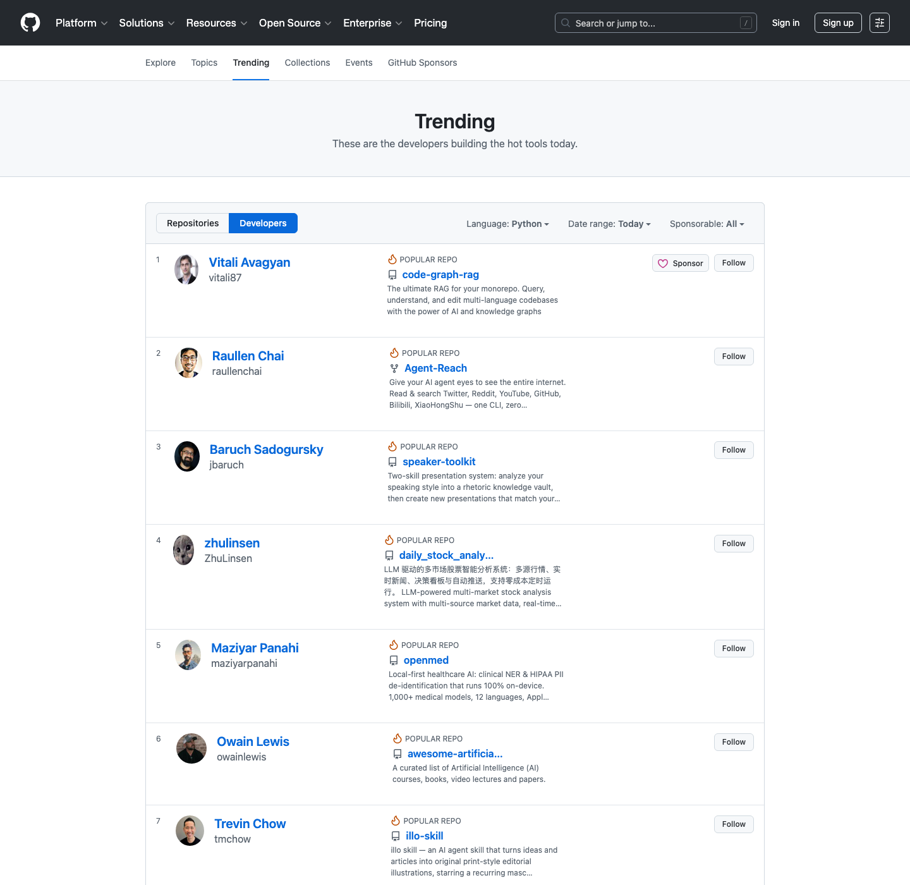Select the Developers view toggle
This screenshot has width=910, height=885.
(x=263, y=223)
